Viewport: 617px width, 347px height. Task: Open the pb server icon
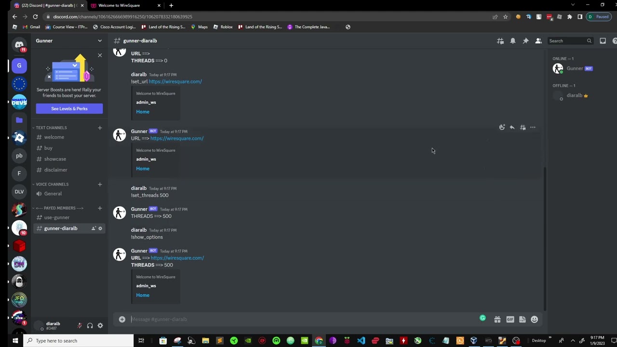[x=19, y=156]
